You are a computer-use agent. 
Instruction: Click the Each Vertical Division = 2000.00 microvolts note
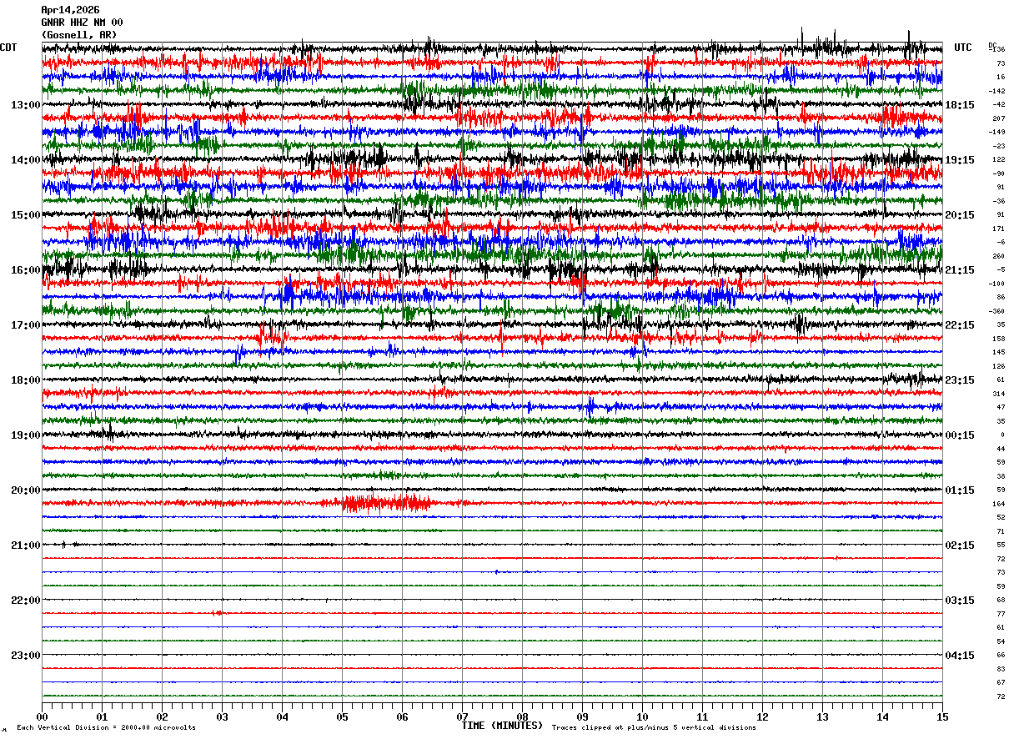106,728
